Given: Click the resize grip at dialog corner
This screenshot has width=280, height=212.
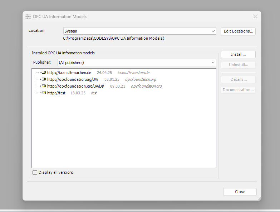Looking at the screenshot, I should [259, 198].
